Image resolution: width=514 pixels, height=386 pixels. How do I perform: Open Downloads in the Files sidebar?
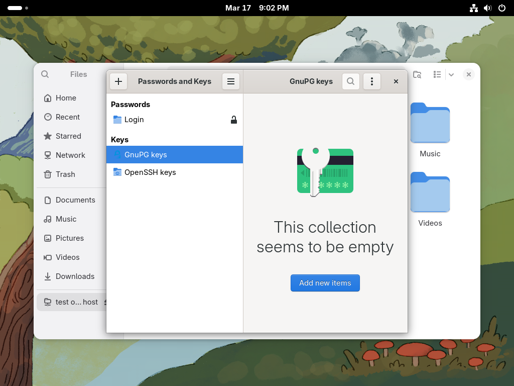tap(71, 276)
